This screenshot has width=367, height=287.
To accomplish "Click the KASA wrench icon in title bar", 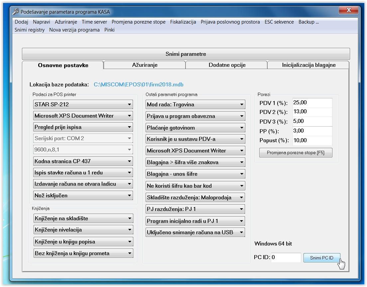I will pos(16,12).
